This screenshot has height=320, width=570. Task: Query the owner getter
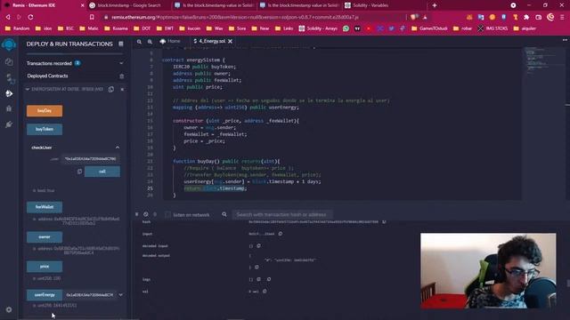(45, 237)
